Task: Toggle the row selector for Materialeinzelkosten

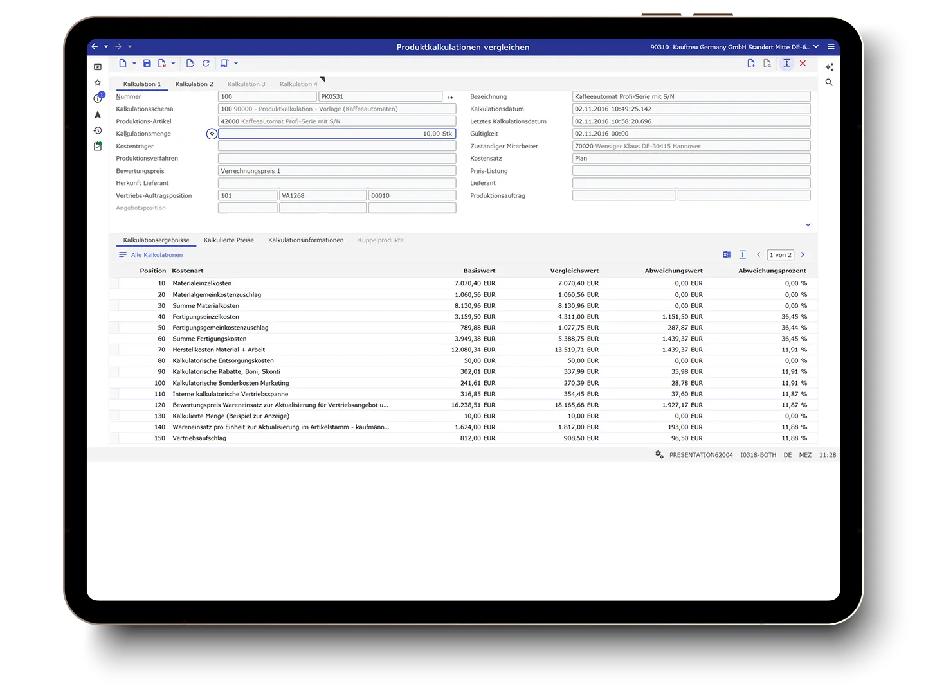Action: [x=114, y=283]
